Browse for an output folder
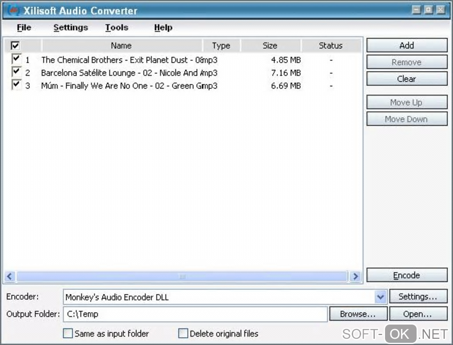 [358, 314]
